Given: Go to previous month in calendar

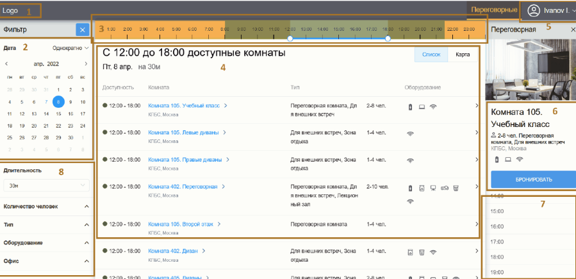Looking at the screenshot, I should pyautogui.click(x=6, y=63).
